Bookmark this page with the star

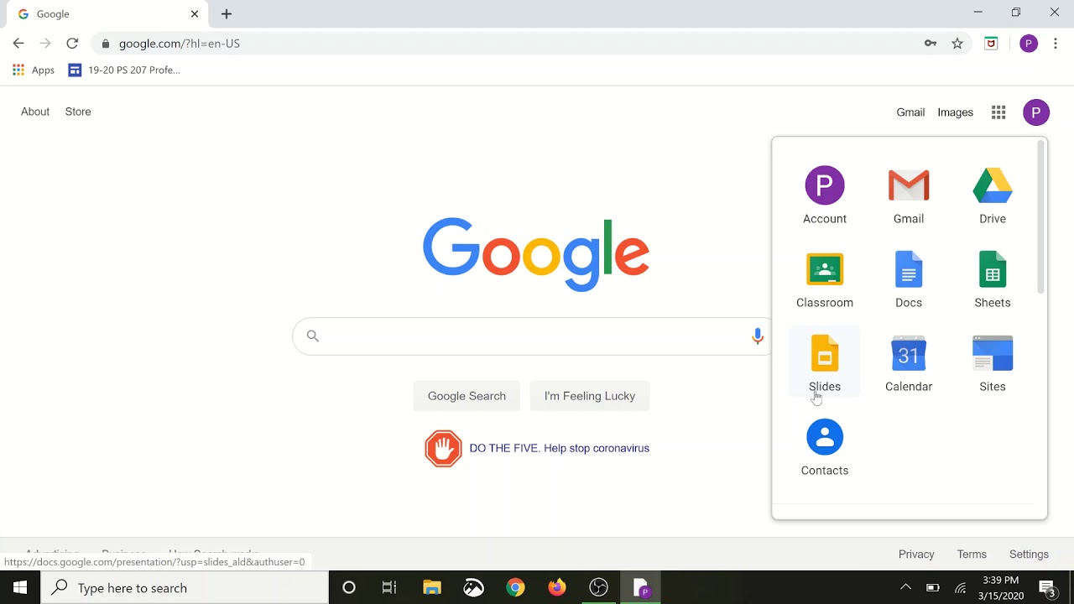click(x=957, y=44)
